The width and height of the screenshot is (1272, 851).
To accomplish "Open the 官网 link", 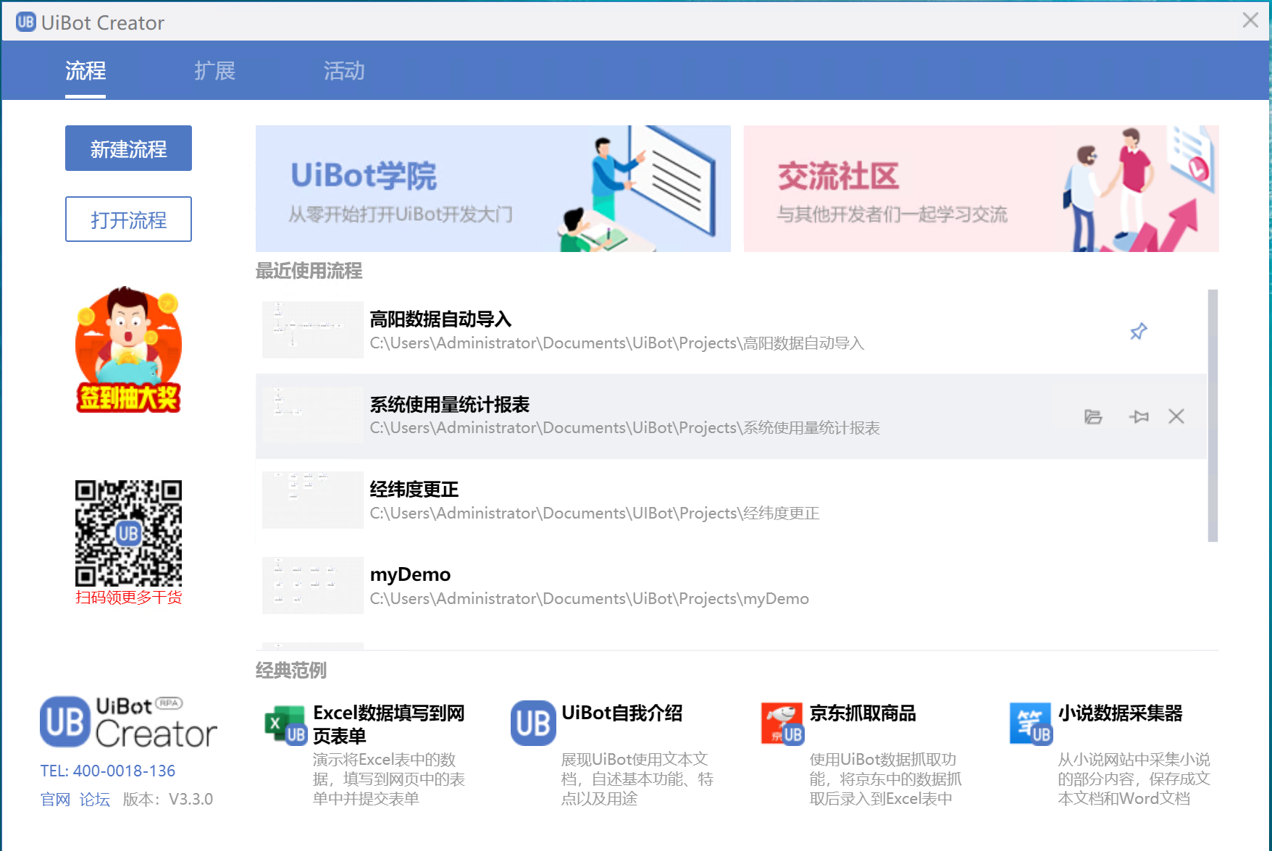I will click(x=54, y=799).
